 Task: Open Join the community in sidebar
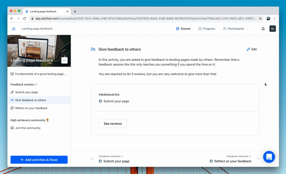pos(39,128)
